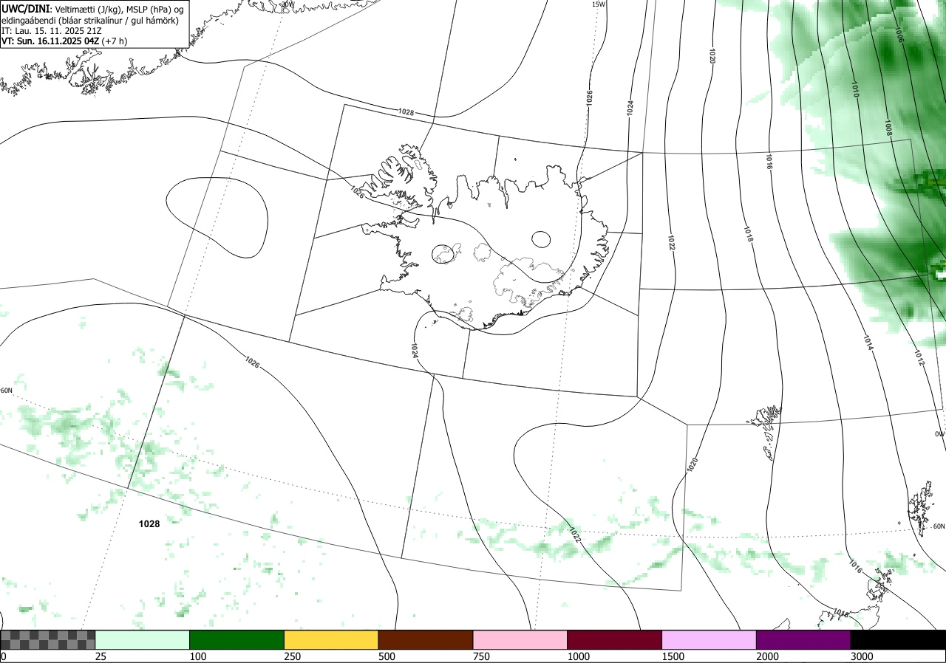Click the legend value "1000"
This screenshot has width=946, height=663.
pos(578,656)
